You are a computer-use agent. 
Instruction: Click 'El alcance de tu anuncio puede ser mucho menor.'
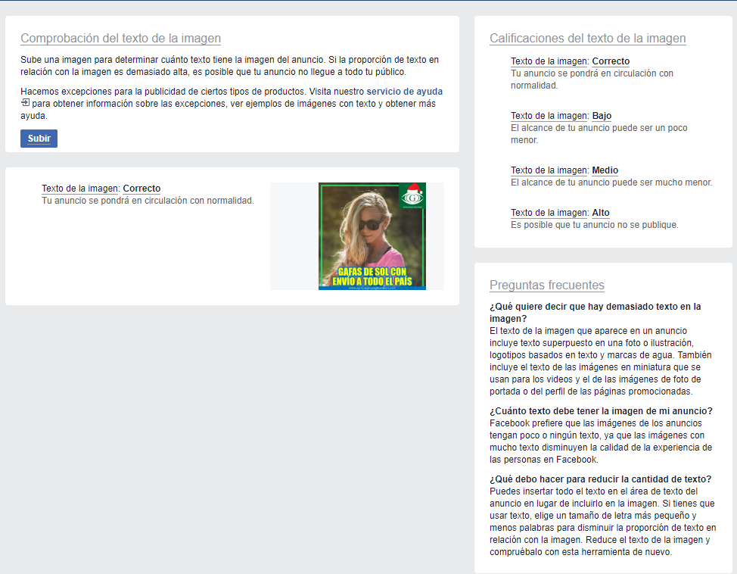[x=611, y=182]
